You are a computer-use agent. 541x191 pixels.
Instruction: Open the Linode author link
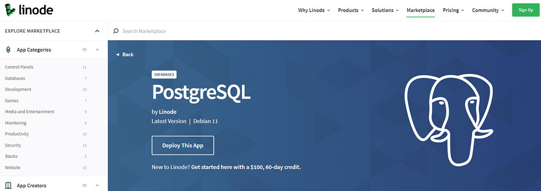point(168,112)
